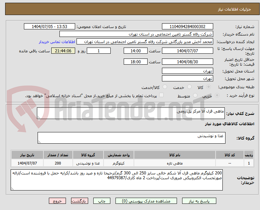Click the گروه کالا text area
The image size is (260, 210).
coord(131,138)
